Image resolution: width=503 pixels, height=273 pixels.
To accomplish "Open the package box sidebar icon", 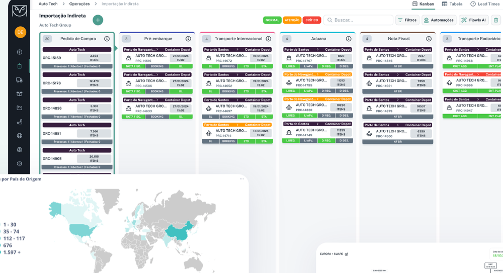I will [19, 94].
